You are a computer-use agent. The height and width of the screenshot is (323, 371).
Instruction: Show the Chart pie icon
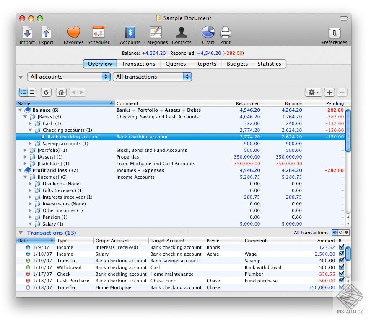208,33
